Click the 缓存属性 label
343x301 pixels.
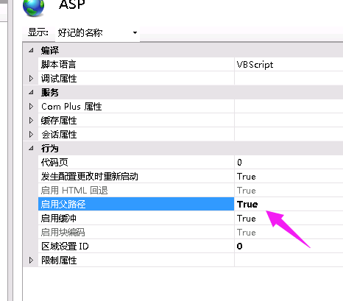(x=59, y=121)
